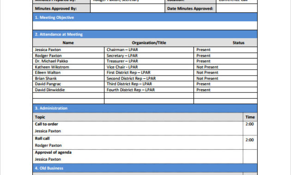Select the name Brian Shank
291x175 pixels.
(x=46, y=78)
